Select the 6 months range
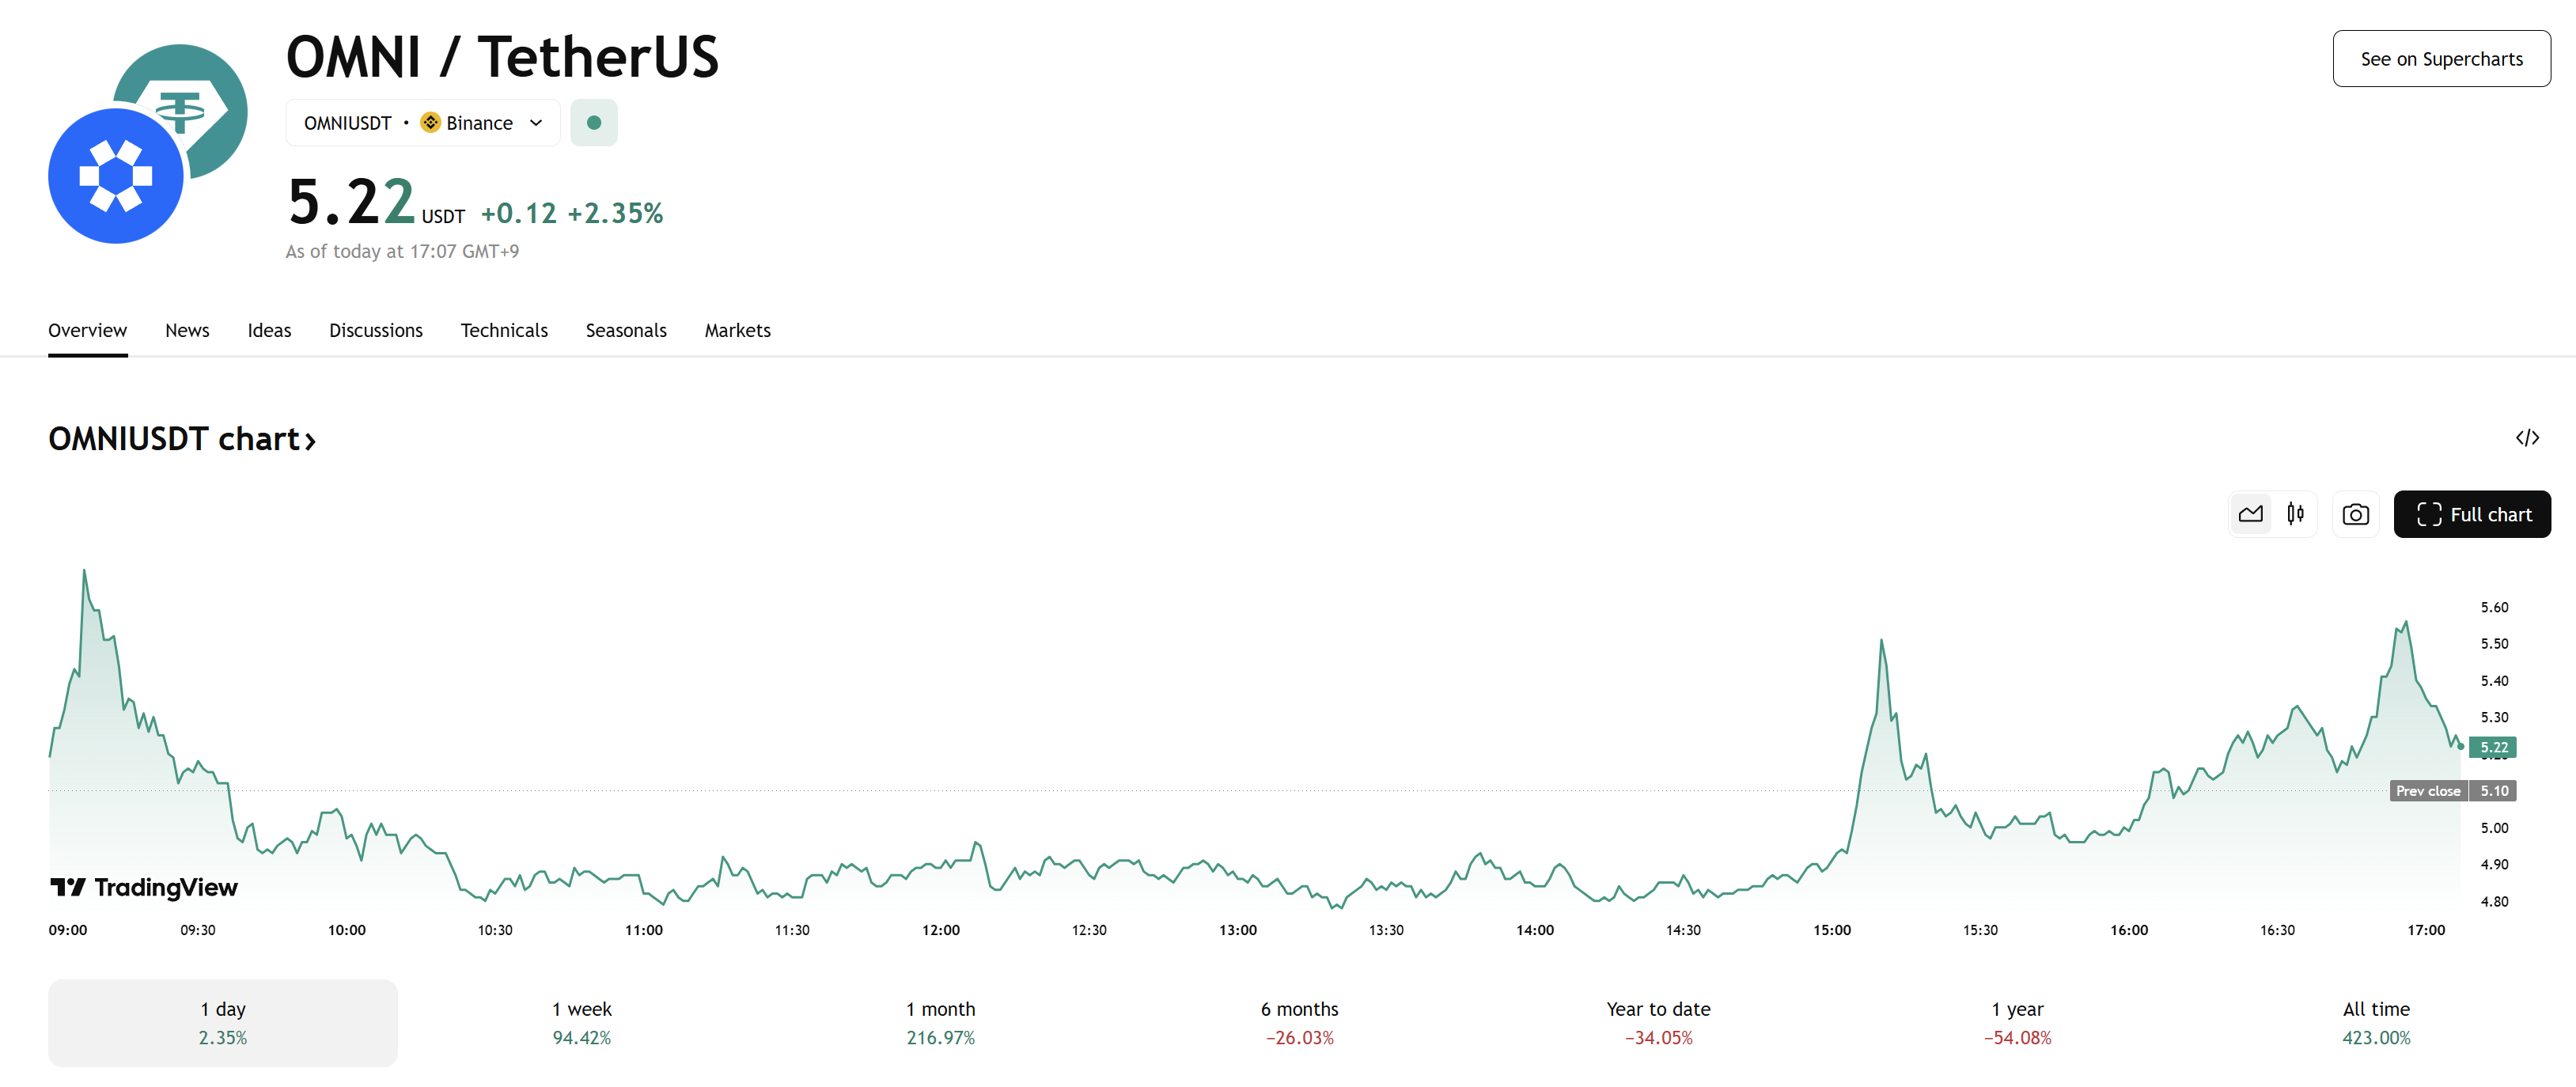Screen dimensions: 2576x1087 click(x=1299, y=1022)
